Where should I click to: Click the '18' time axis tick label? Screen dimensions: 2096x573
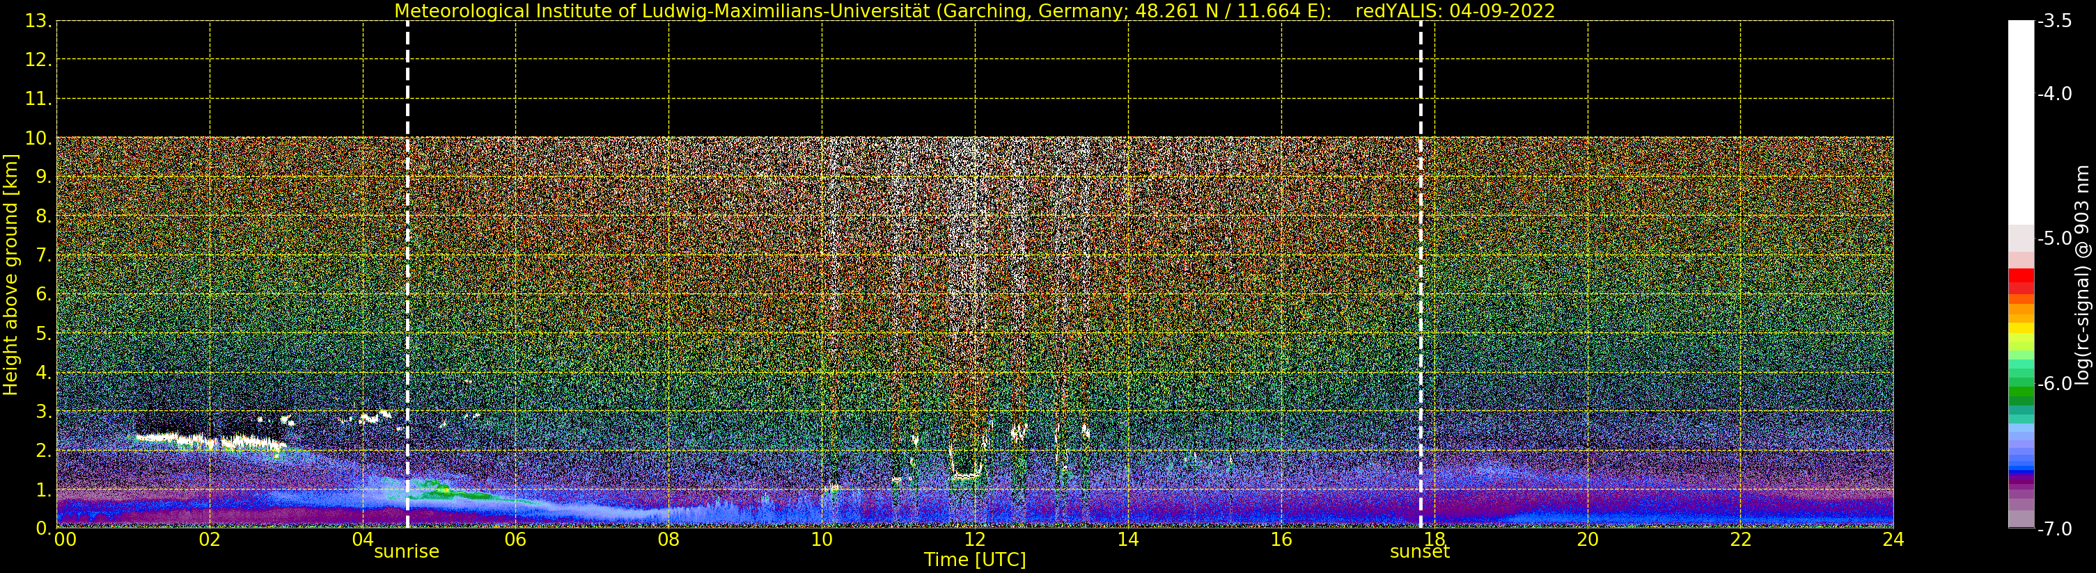[x=1434, y=540]
